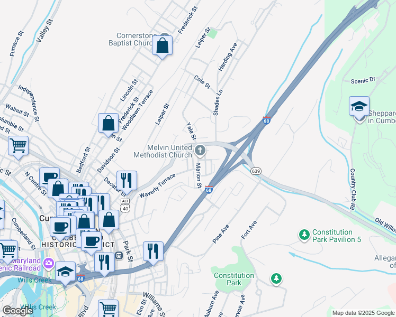Click the Cole St street label
The width and height of the screenshot is (396, 317).
coord(202,82)
